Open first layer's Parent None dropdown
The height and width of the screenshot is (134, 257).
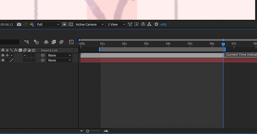60,55
